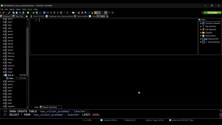This screenshot has height=125, width=222.
Task: Toggle the wrap long lines icon
Action: pyautogui.click(x=102, y=12)
